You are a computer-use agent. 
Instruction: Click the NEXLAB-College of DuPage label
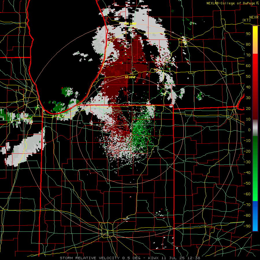tap(231, 3)
